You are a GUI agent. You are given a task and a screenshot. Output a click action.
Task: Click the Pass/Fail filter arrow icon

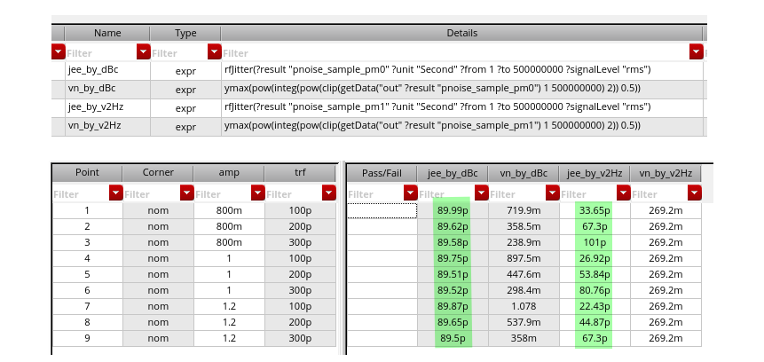(410, 193)
